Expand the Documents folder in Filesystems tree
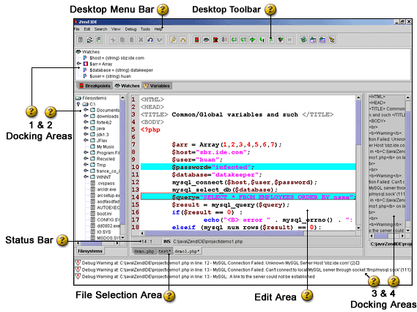 click(86, 110)
